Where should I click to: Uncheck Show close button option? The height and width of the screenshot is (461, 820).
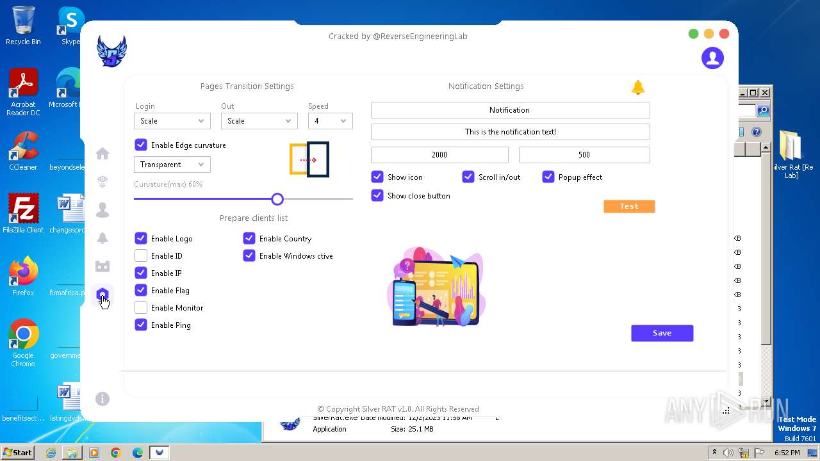[377, 195]
